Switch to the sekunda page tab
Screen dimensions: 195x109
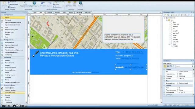pyautogui.click(x=79, y=12)
